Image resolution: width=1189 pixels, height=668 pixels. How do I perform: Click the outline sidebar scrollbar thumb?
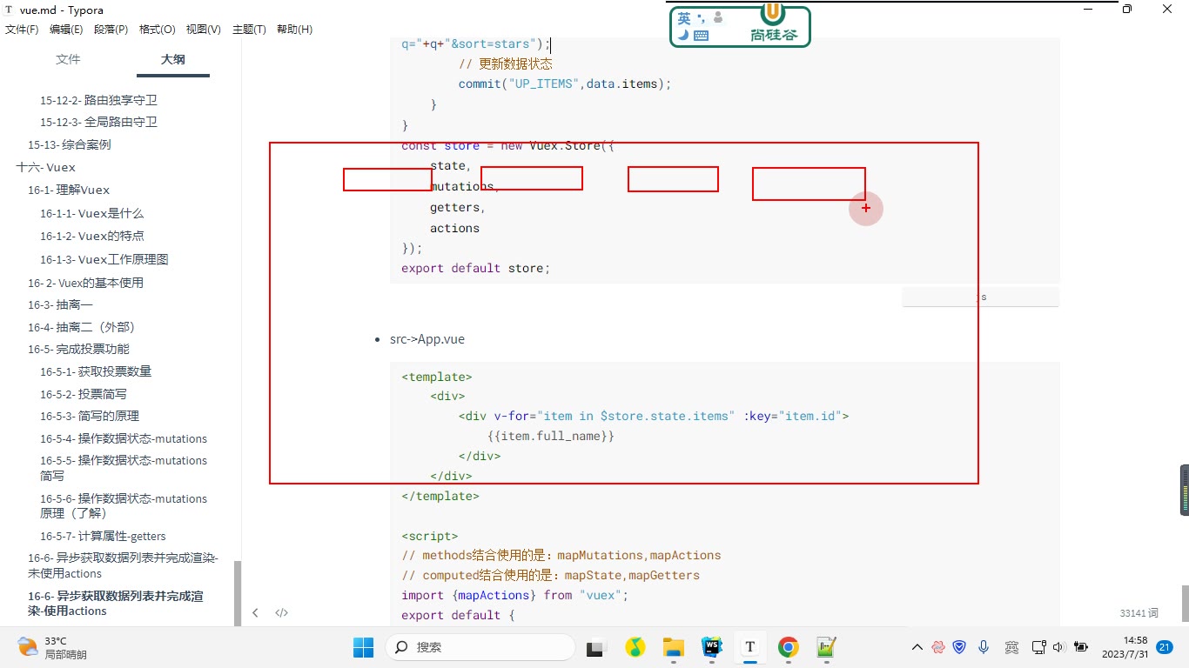pos(238,593)
